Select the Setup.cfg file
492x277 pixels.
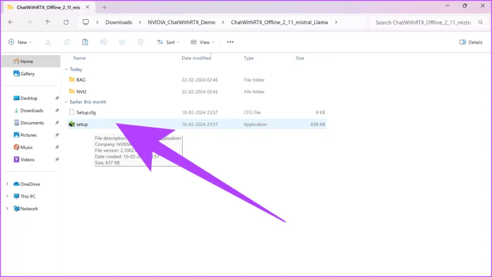coord(197,112)
